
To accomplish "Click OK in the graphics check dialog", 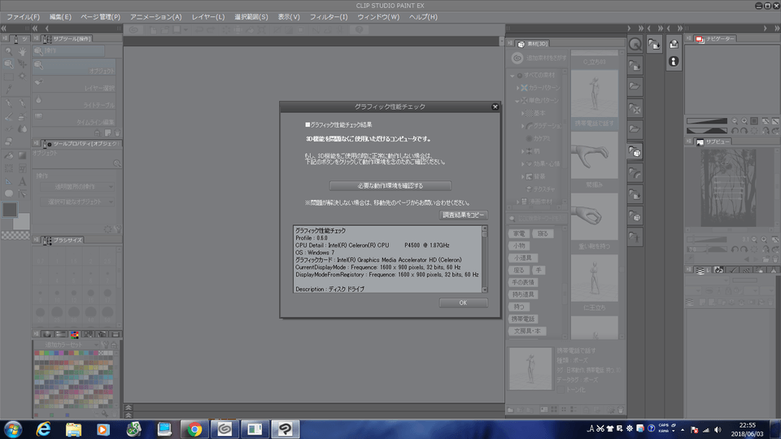I will click(463, 302).
